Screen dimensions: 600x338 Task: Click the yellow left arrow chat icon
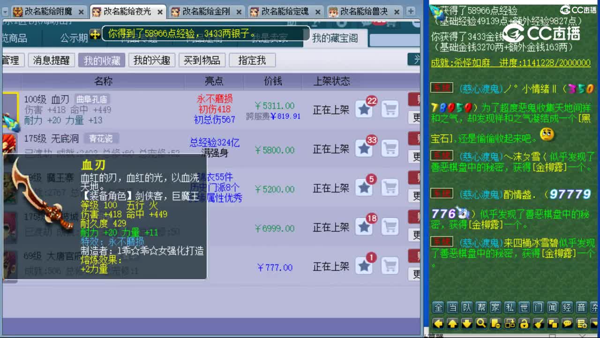pyautogui.click(x=438, y=323)
